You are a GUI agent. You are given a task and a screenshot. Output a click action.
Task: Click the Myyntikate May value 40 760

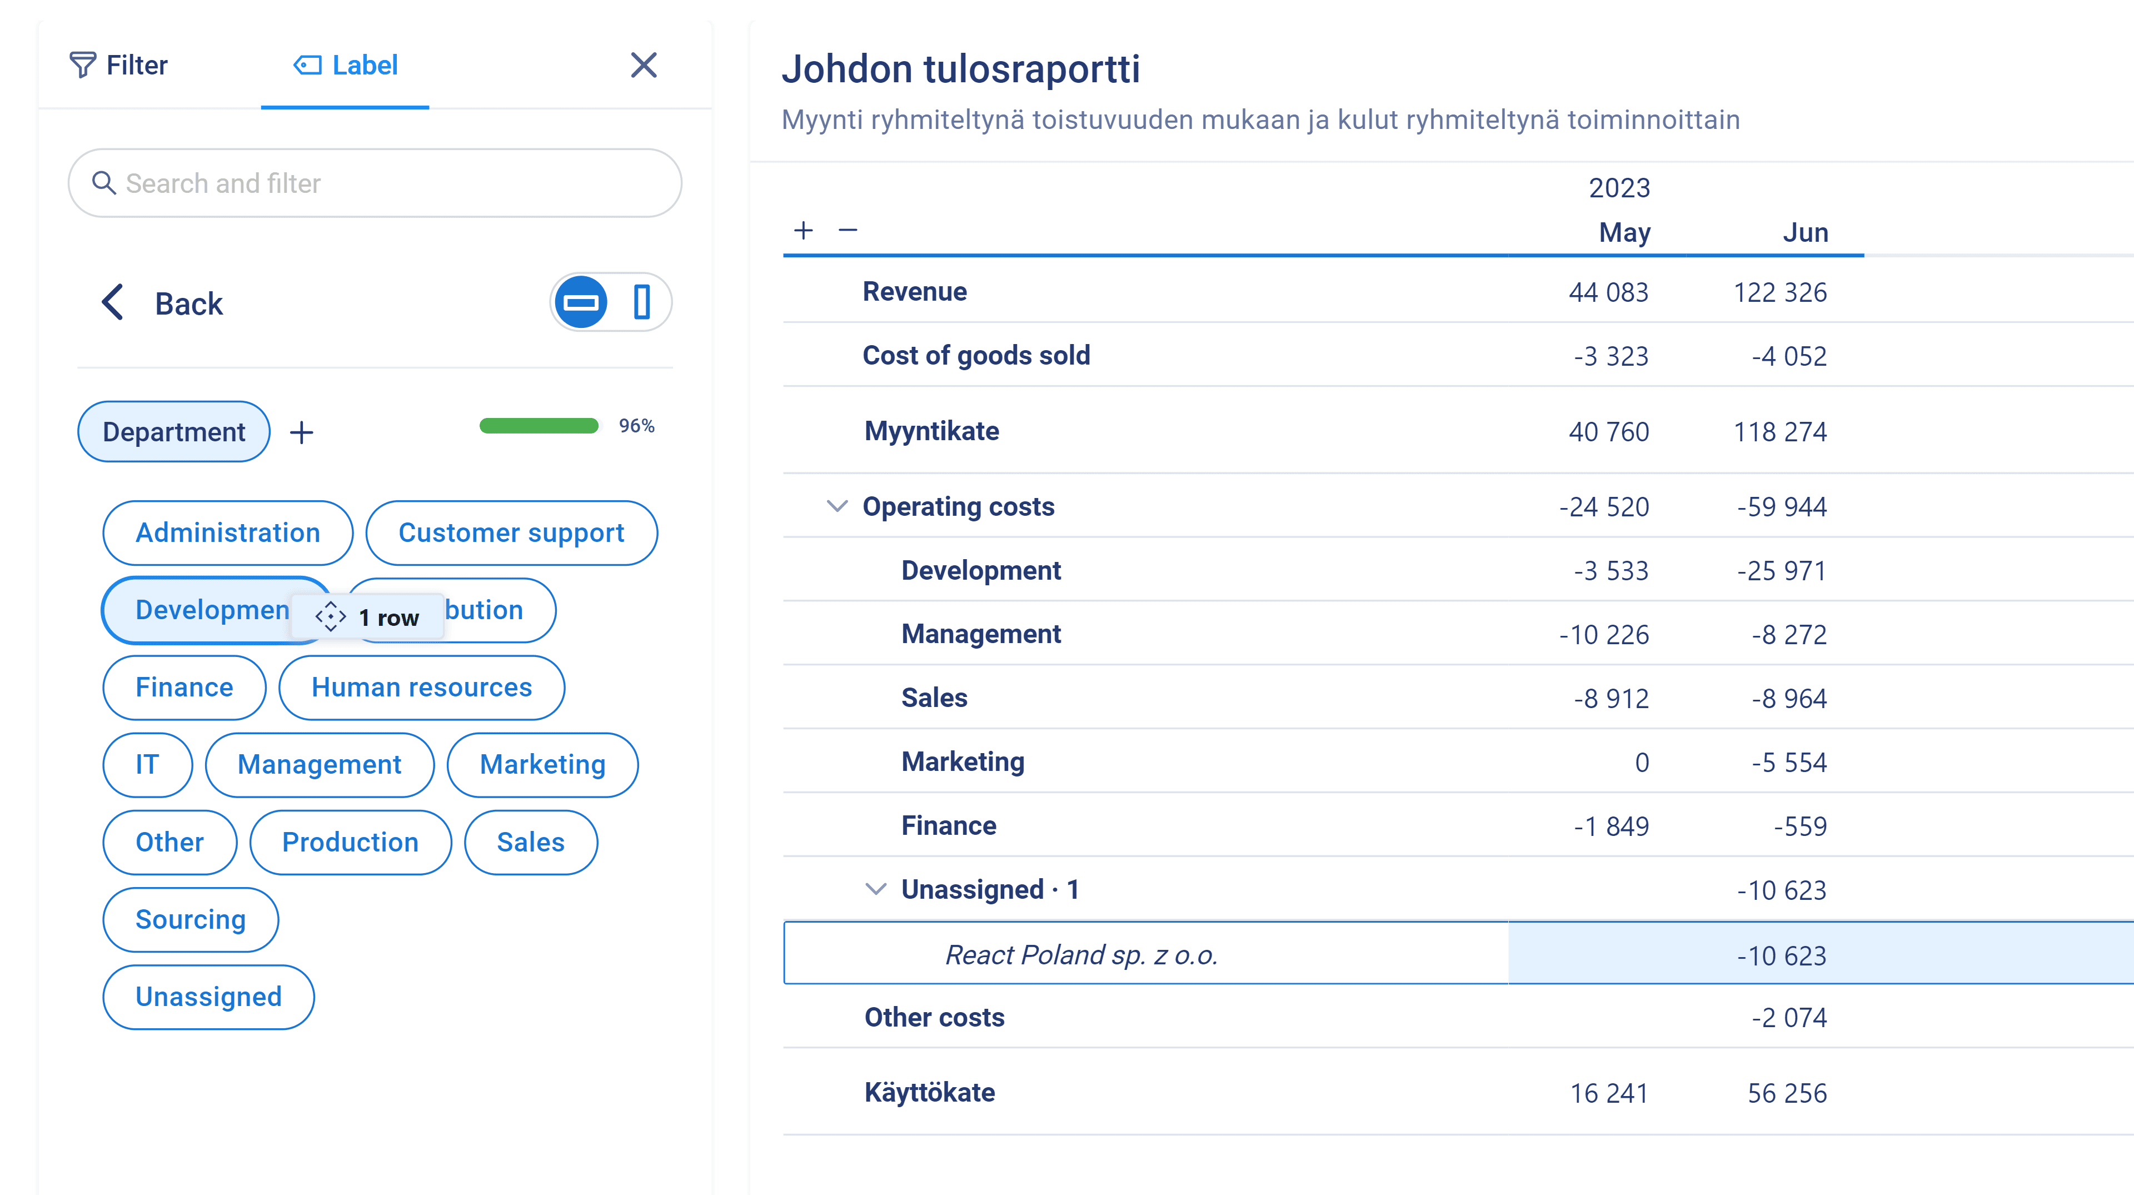(1608, 431)
